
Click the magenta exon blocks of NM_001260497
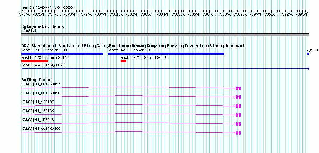(238, 88)
